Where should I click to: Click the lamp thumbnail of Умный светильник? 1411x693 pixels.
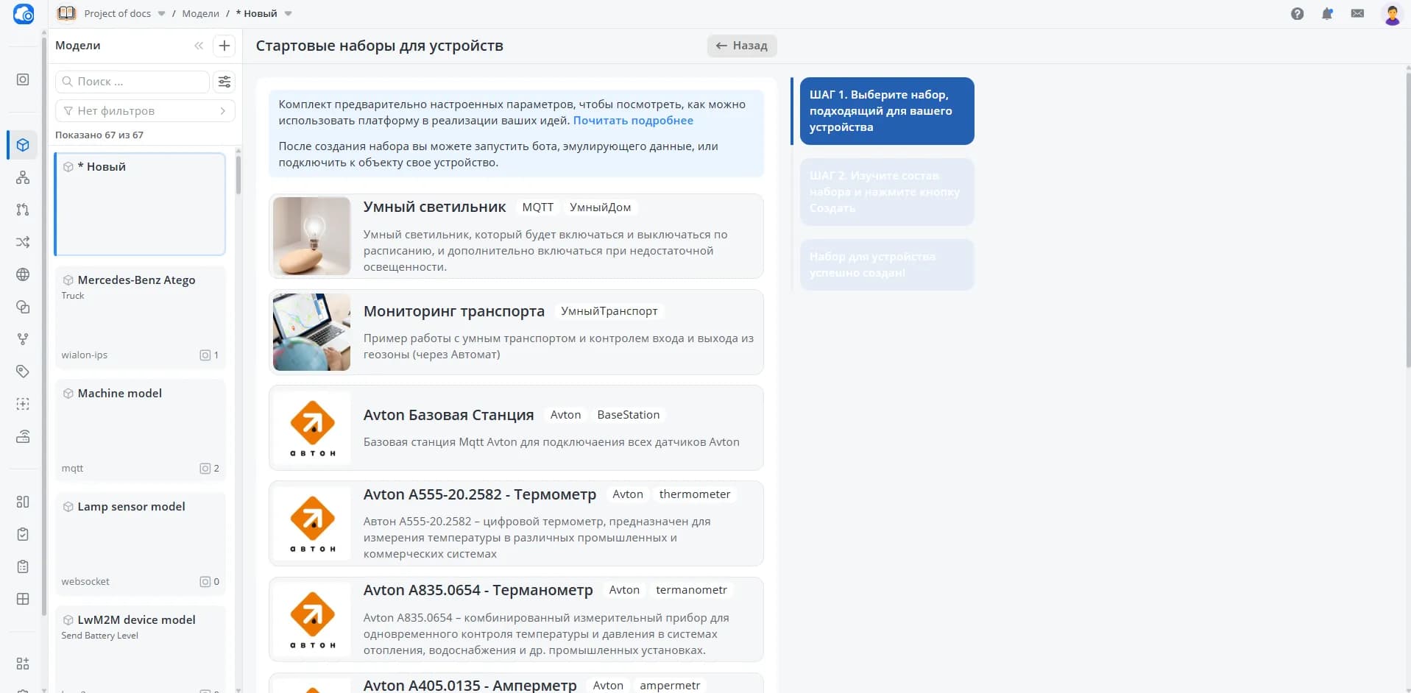click(x=311, y=236)
